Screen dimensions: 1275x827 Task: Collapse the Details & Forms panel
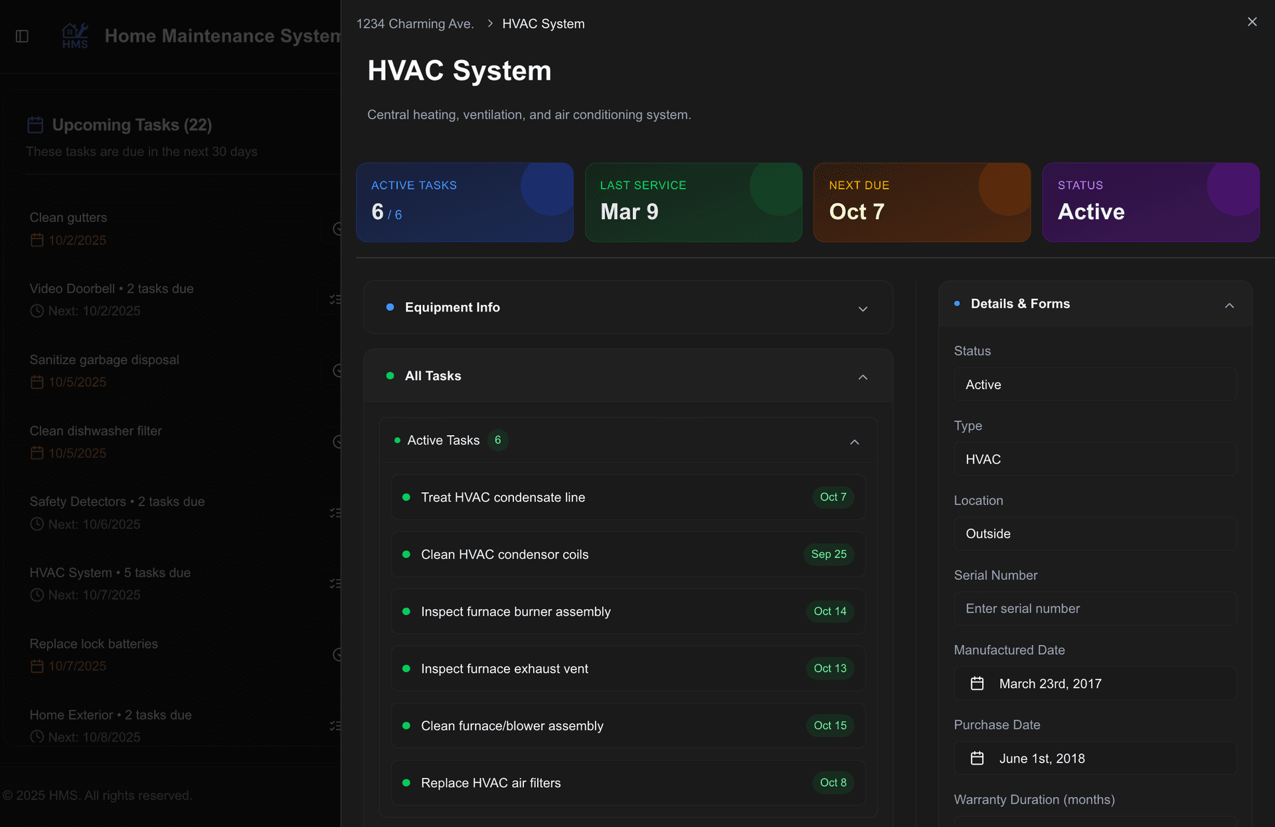tap(1229, 305)
